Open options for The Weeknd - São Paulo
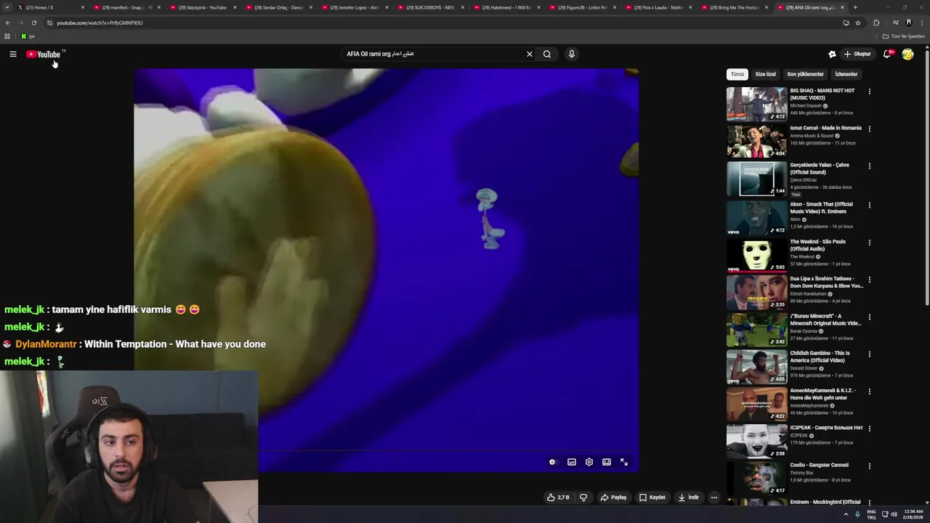930x523 pixels. click(869, 243)
